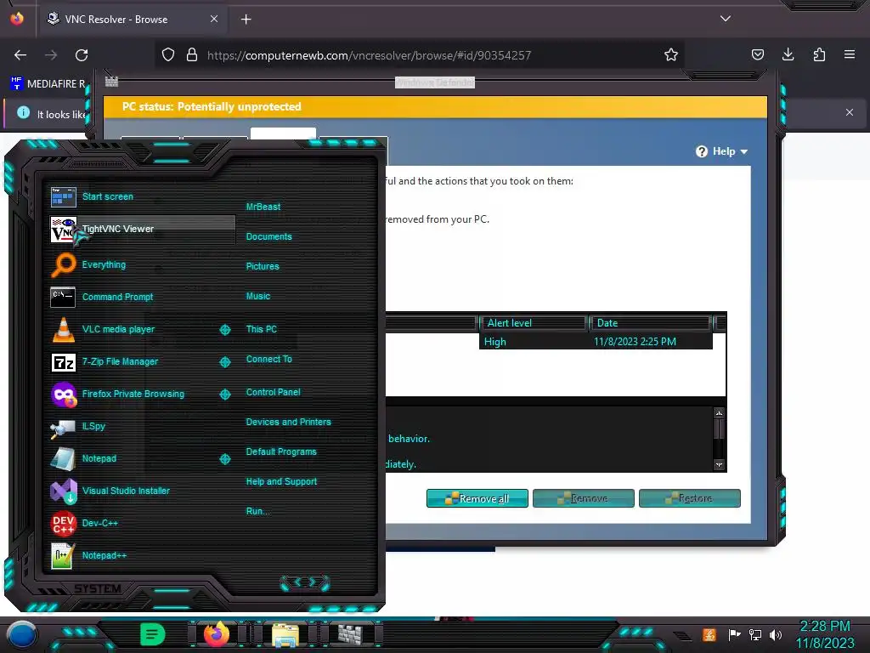
Task: Launch TightVNC Viewer from start menu
Action: click(143, 229)
